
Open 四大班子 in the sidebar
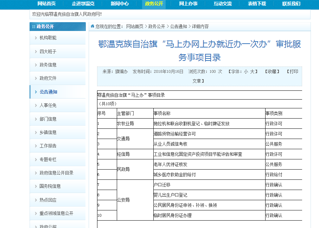[48, 51]
